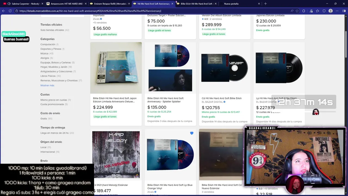The image size is (348, 196).
Task: Click the $ 120.755 price
Action: point(211,108)
